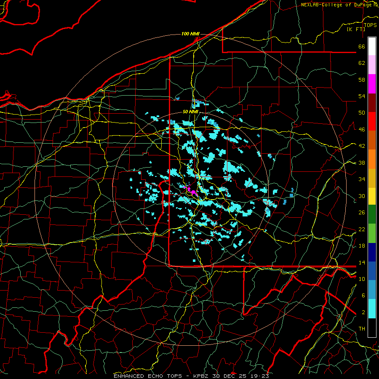The width and height of the screenshot is (379, 379).
Task: Click the legend value '14'
Action: click(x=362, y=262)
